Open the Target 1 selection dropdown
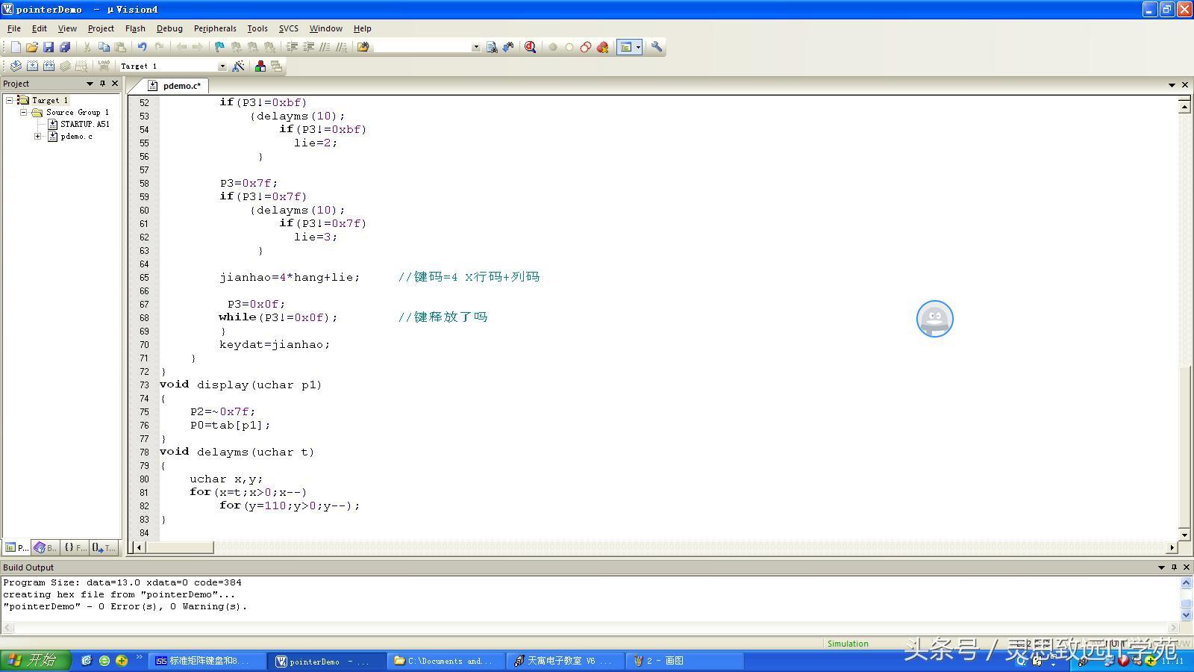The height and width of the screenshot is (672, 1194). [x=222, y=66]
